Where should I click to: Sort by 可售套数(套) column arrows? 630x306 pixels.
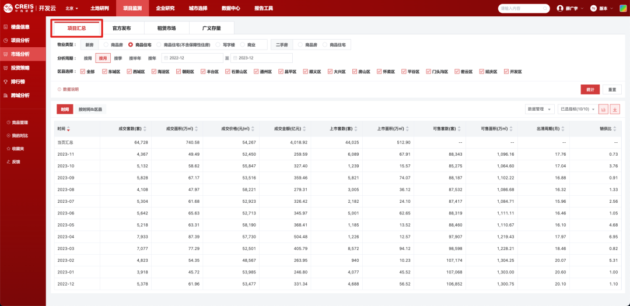pyautogui.click(x=459, y=129)
